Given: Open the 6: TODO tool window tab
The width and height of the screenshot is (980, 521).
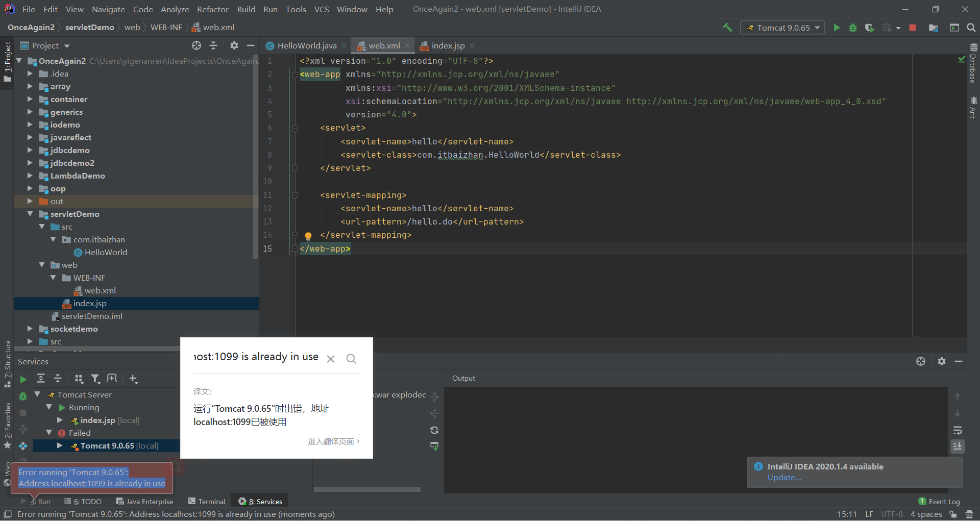Looking at the screenshot, I should pyautogui.click(x=83, y=502).
